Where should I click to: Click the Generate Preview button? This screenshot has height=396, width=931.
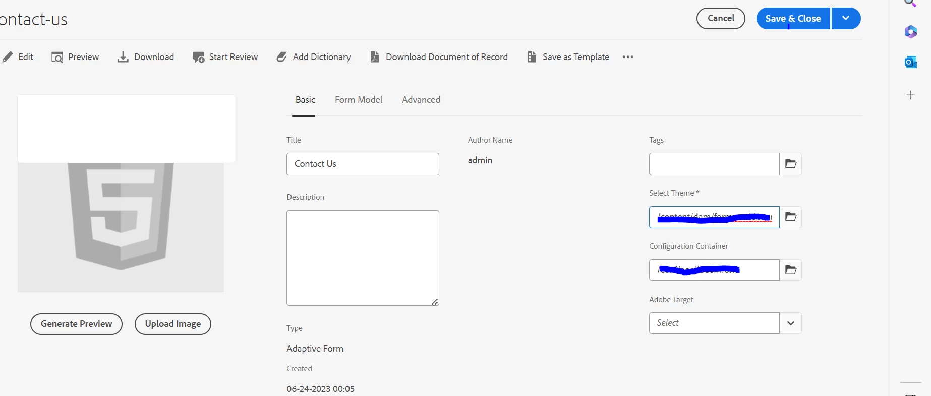(76, 324)
